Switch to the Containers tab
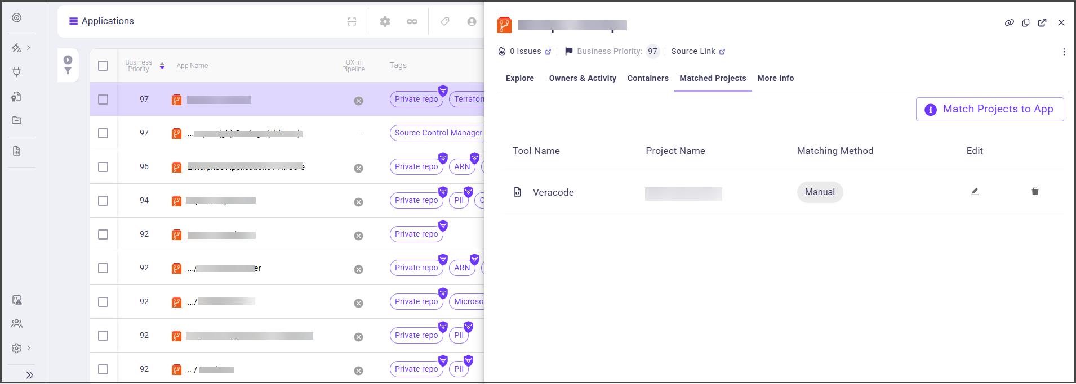Image resolution: width=1076 pixels, height=384 pixels. click(648, 78)
